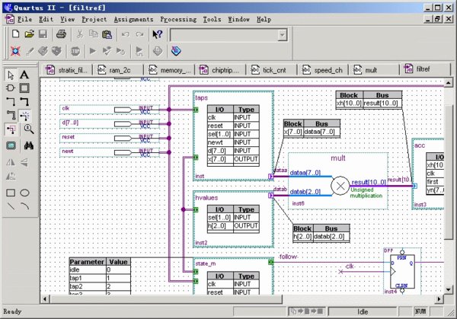Choose the oval drawing tool
Viewport: 457px width, 319px height.
tap(25, 193)
